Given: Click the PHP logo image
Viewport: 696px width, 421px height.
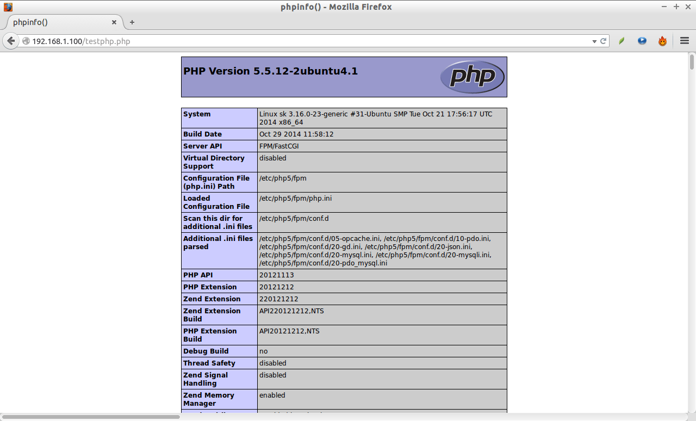Looking at the screenshot, I should 471,77.
